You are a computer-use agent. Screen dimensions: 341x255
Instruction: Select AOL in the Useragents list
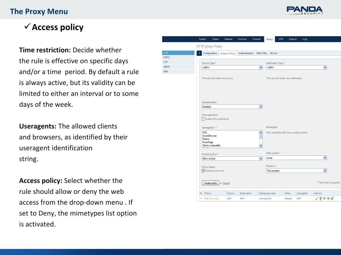[x=230, y=132]
